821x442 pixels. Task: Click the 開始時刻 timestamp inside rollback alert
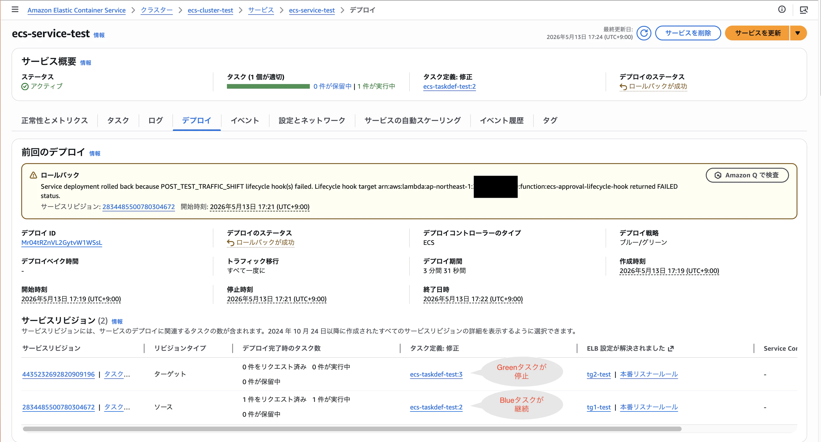point(260,207)
